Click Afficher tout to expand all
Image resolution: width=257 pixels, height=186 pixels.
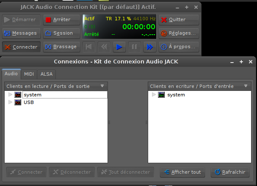point(182,172)
